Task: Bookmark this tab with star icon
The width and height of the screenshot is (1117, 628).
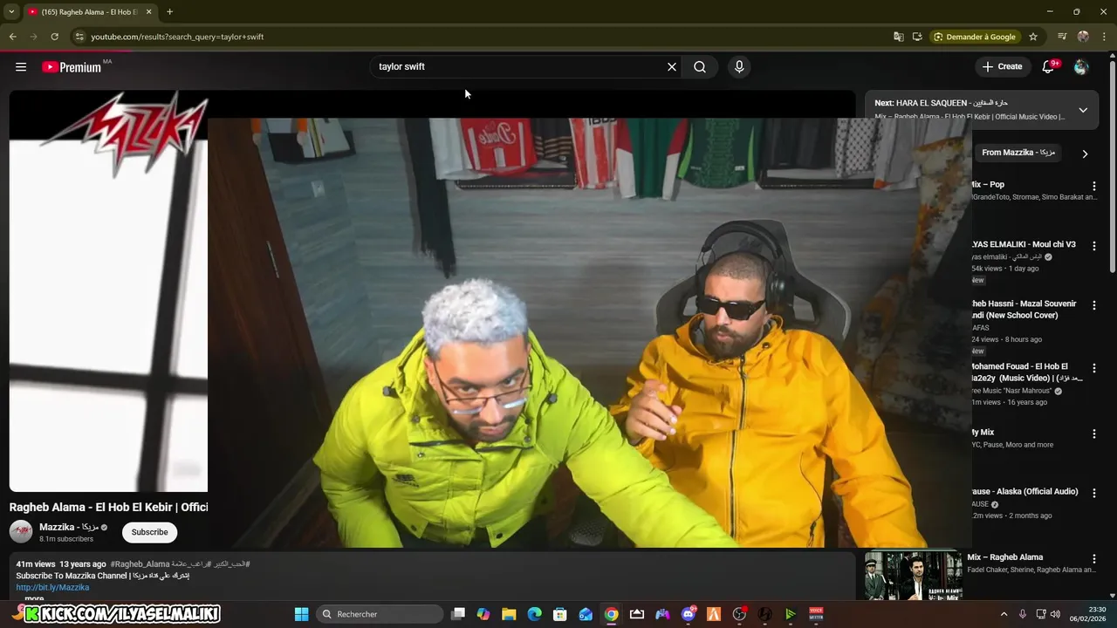Action: [x=1033, y=37]
